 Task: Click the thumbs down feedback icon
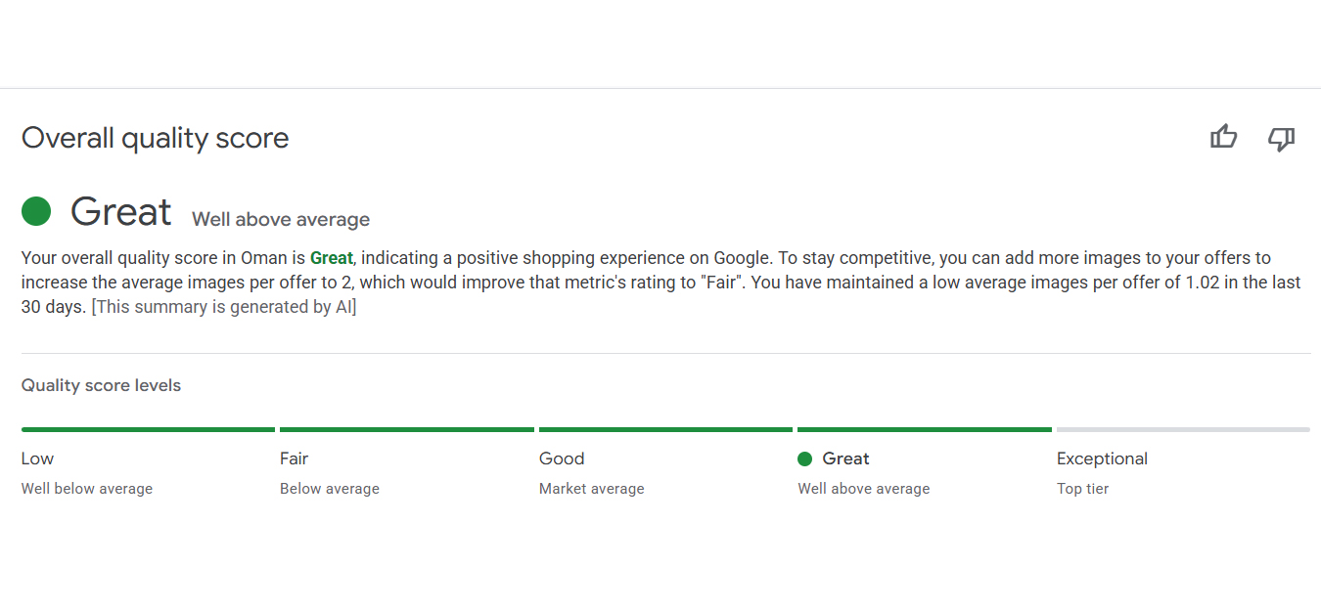click(1281, 139)
